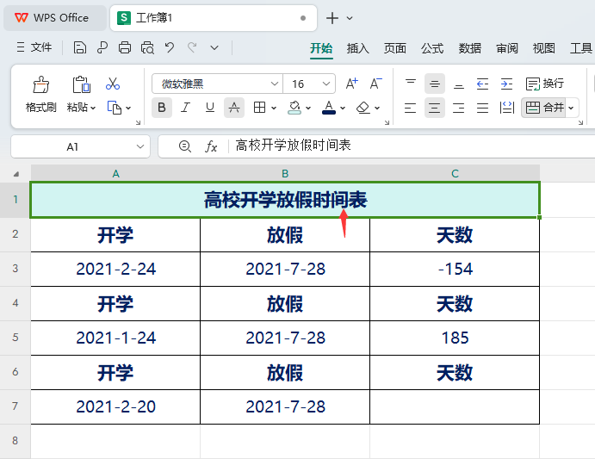Screen dimensions: 595x459
Task: Click the Cut scissors icon
Action: (x=113, y=84)
